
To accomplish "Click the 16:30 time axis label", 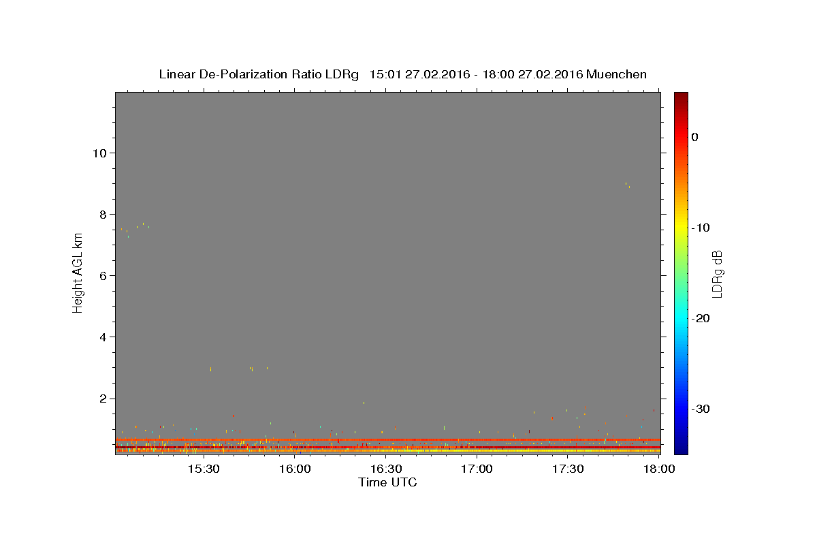I will [385, 469].
